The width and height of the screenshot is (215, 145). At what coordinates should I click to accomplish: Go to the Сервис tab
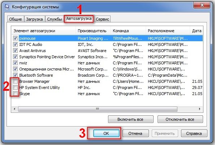click(x=102, y=19)
